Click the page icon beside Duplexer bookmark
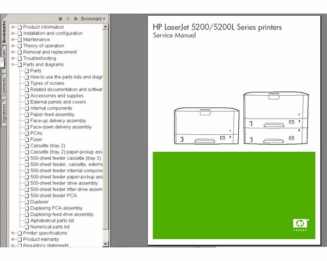This screenshot has height=261, width=327. pyautogui.click(x=27, y=202)
